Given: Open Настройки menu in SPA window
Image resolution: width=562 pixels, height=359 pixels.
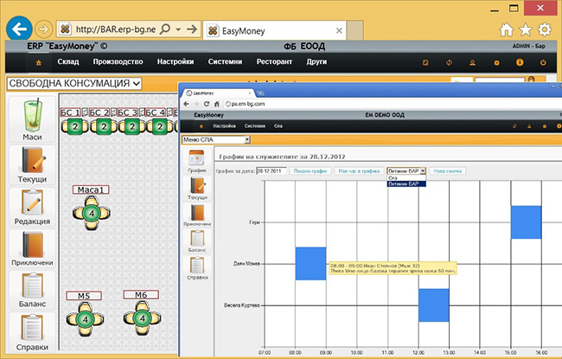Looking at the screenshot, I should pos(225,126).
